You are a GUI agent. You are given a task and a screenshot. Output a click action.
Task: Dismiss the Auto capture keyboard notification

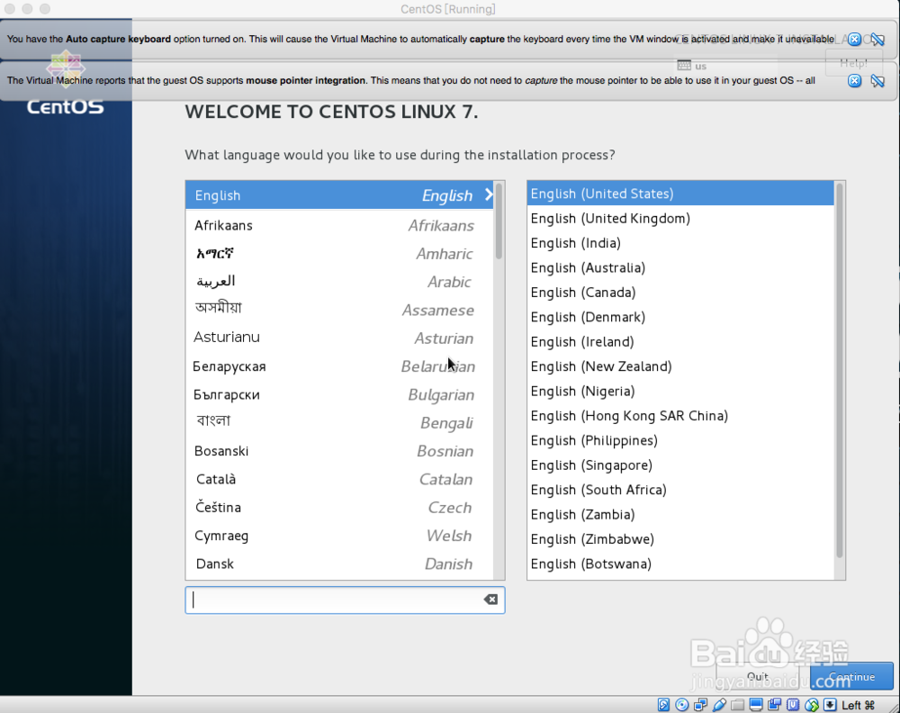coord(854,39)
